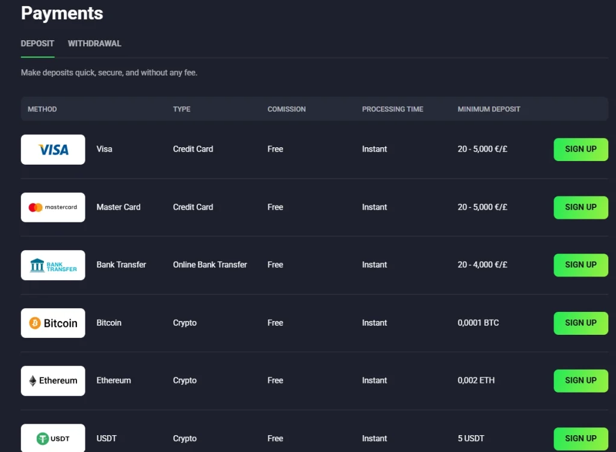Click the Crypto type in Ethereum row
Image resolution: width=616 pixels, height=452 pixels.
click(x=185, y=380)
